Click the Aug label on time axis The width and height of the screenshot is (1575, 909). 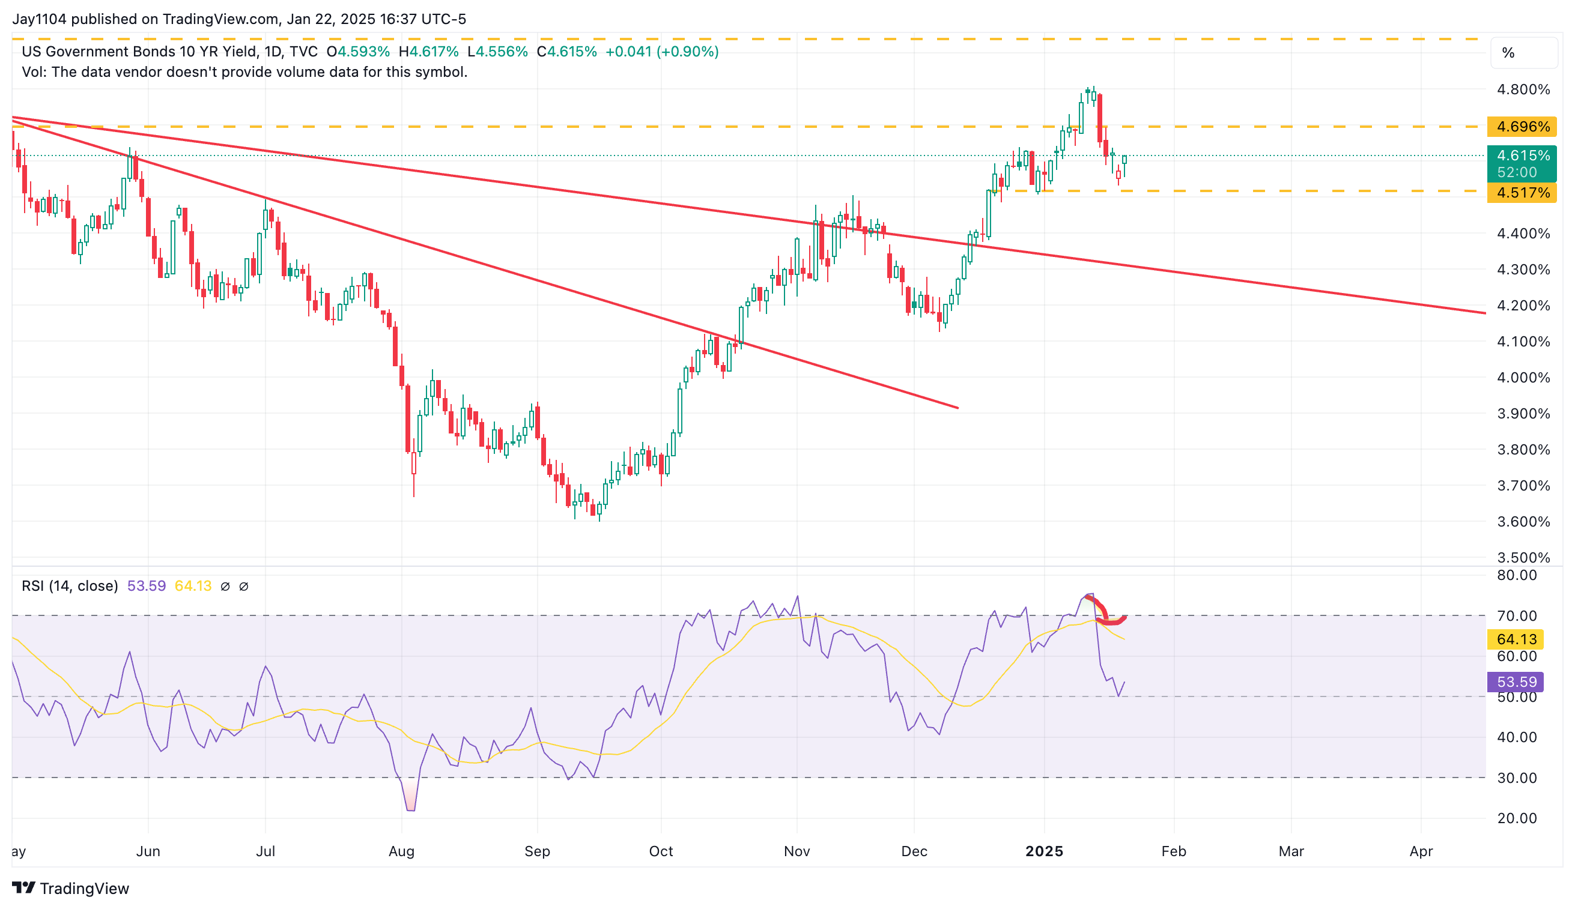pyautogui.click(x=401, y=851)
